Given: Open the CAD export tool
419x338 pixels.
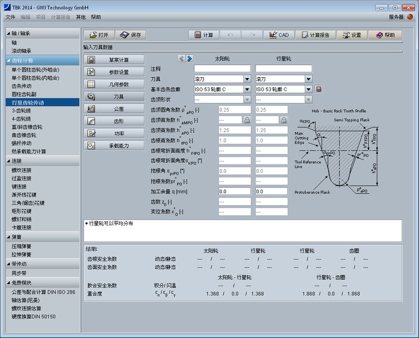Looking at the screenshot, I should [279, 35].
